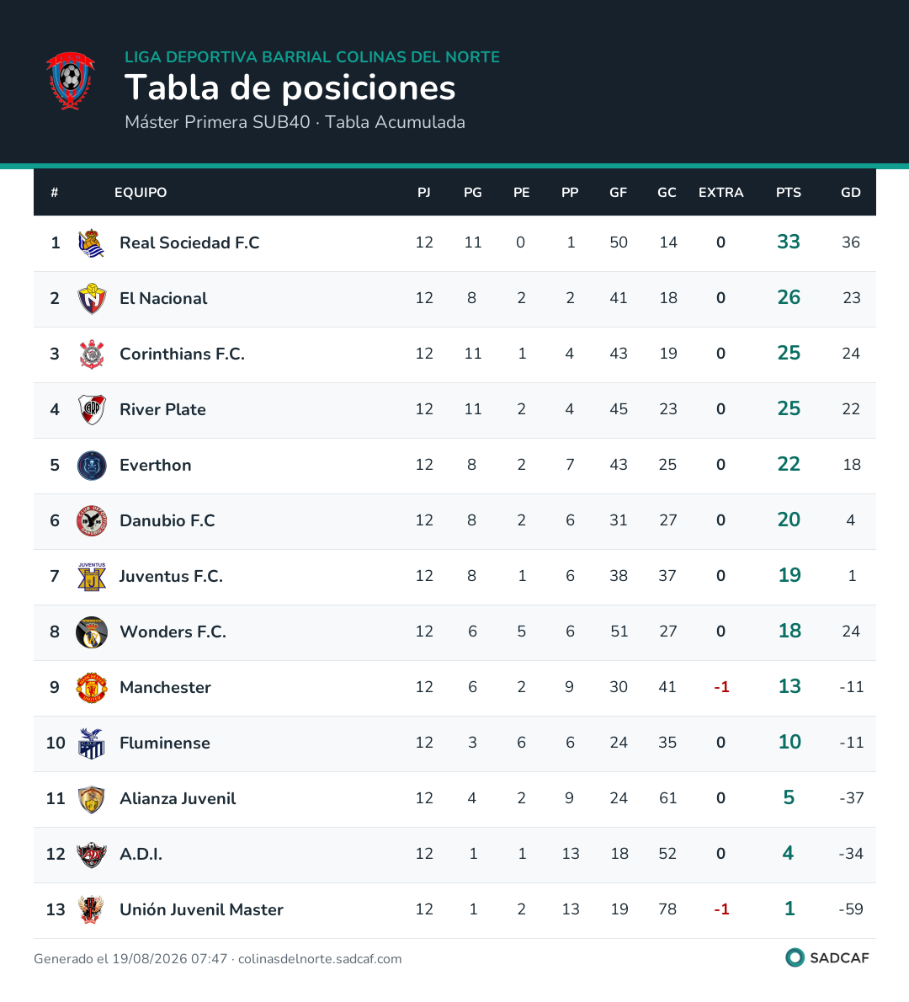Open the Everthon round badge
Viewport: 909px width, 1002px height.
92,465
